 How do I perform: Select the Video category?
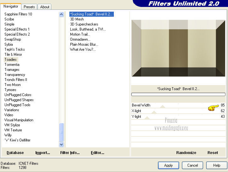click(9, 115)
